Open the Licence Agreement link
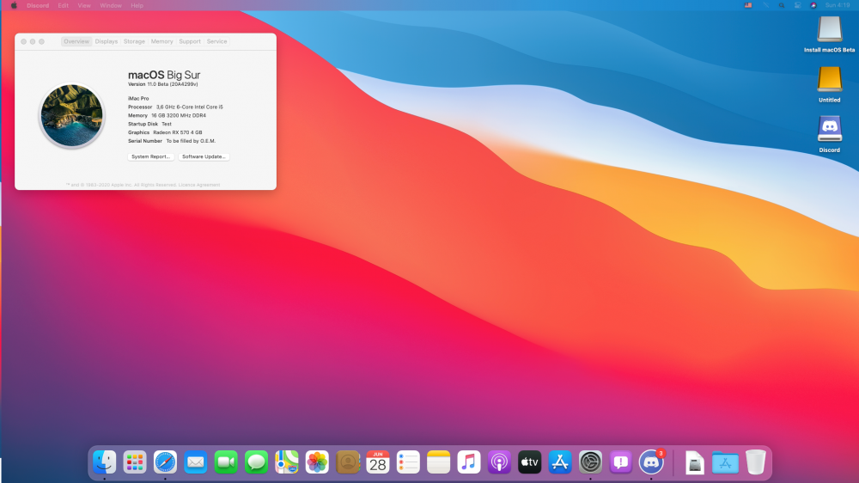 click(x=199, y=185)
